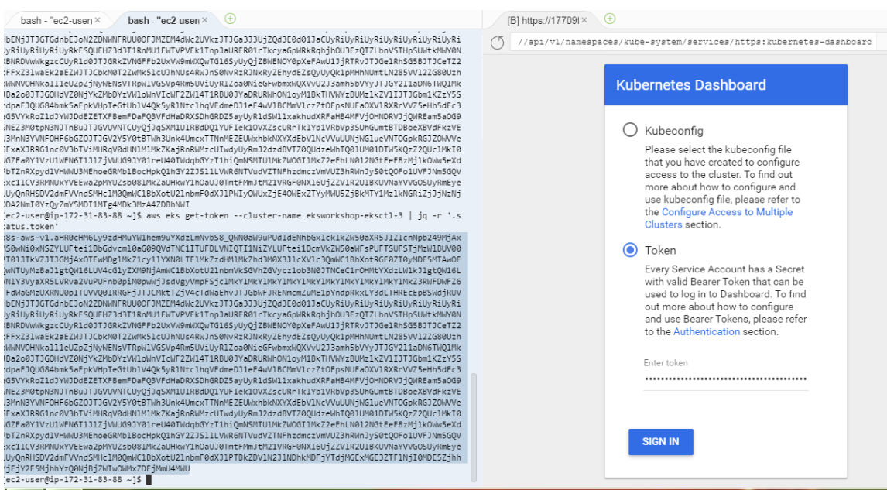Focus the Enter token password field
Image resolution: width=887 pixels, height=490 pixels.
click(725, 379)
